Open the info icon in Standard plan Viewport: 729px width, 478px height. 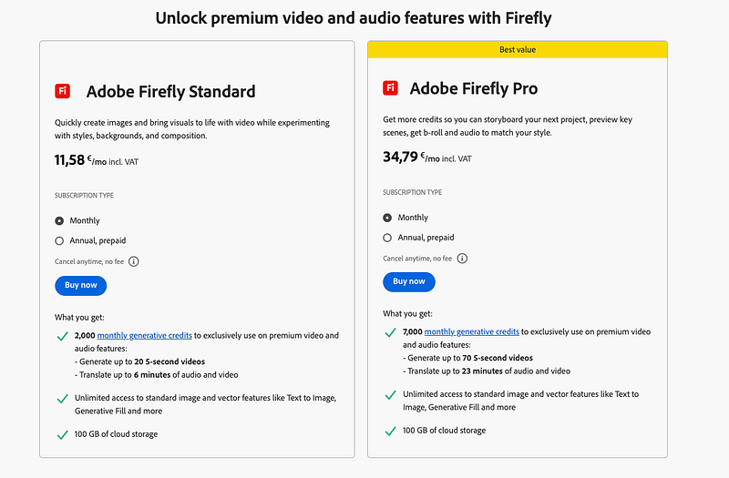133,261
